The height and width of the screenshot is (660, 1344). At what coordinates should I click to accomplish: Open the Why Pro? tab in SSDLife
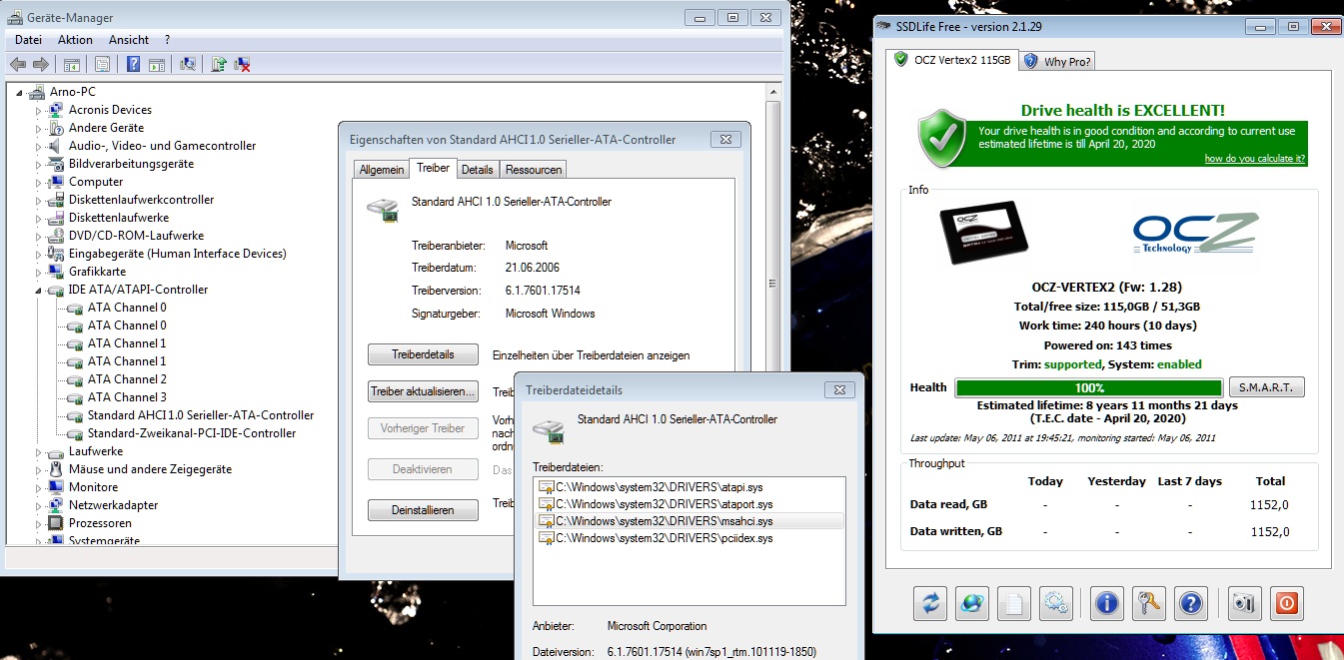click(1058, 61)
